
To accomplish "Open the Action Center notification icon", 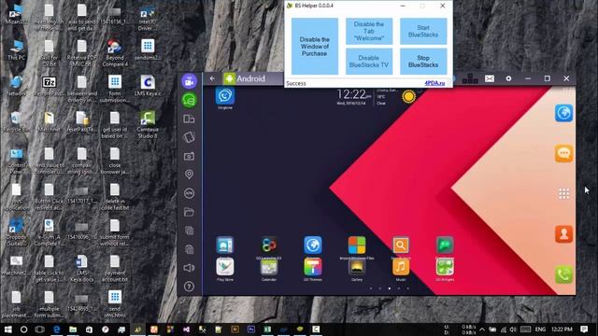I will coord(584,329).
